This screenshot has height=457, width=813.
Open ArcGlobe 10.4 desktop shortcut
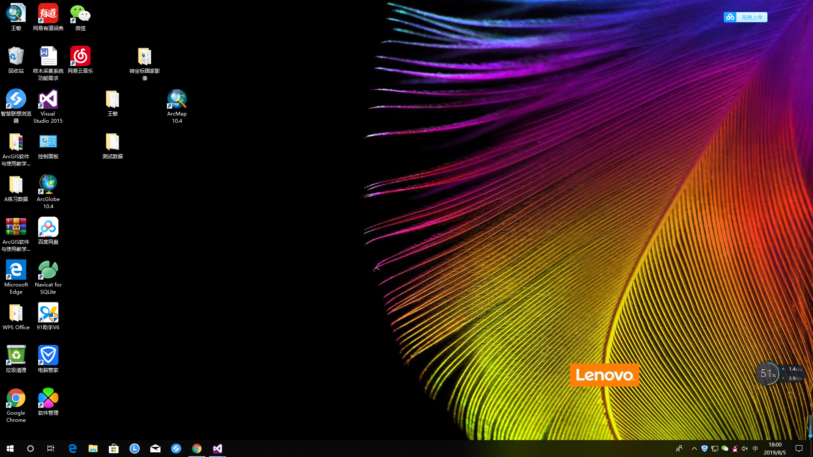(48, 185)
